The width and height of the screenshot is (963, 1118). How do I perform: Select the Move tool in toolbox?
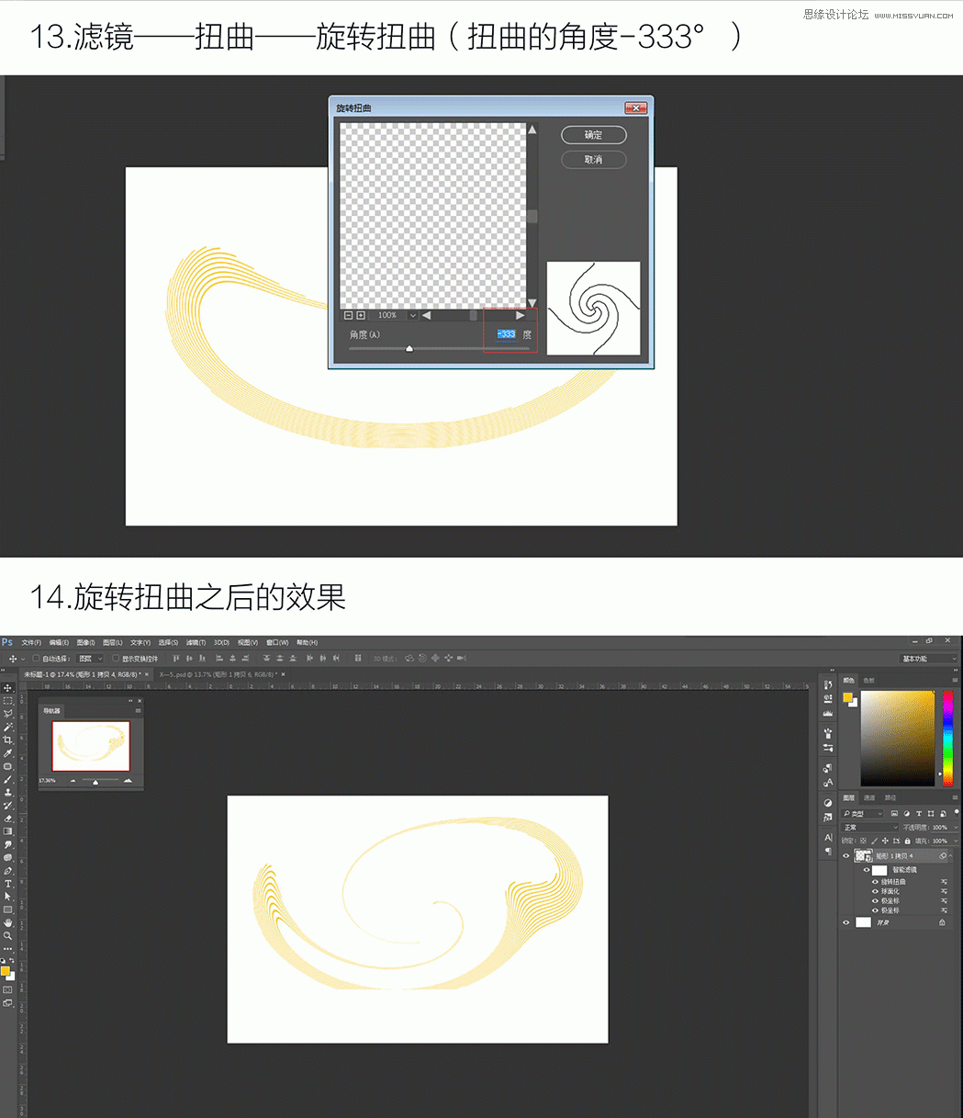[x=7, y=688]
